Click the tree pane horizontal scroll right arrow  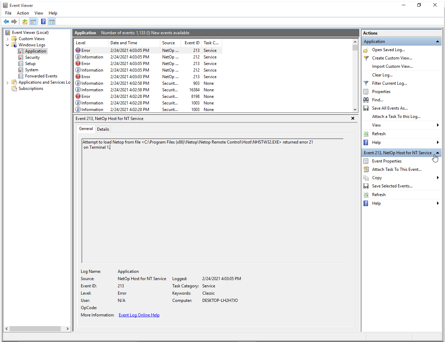pos(68,329)
